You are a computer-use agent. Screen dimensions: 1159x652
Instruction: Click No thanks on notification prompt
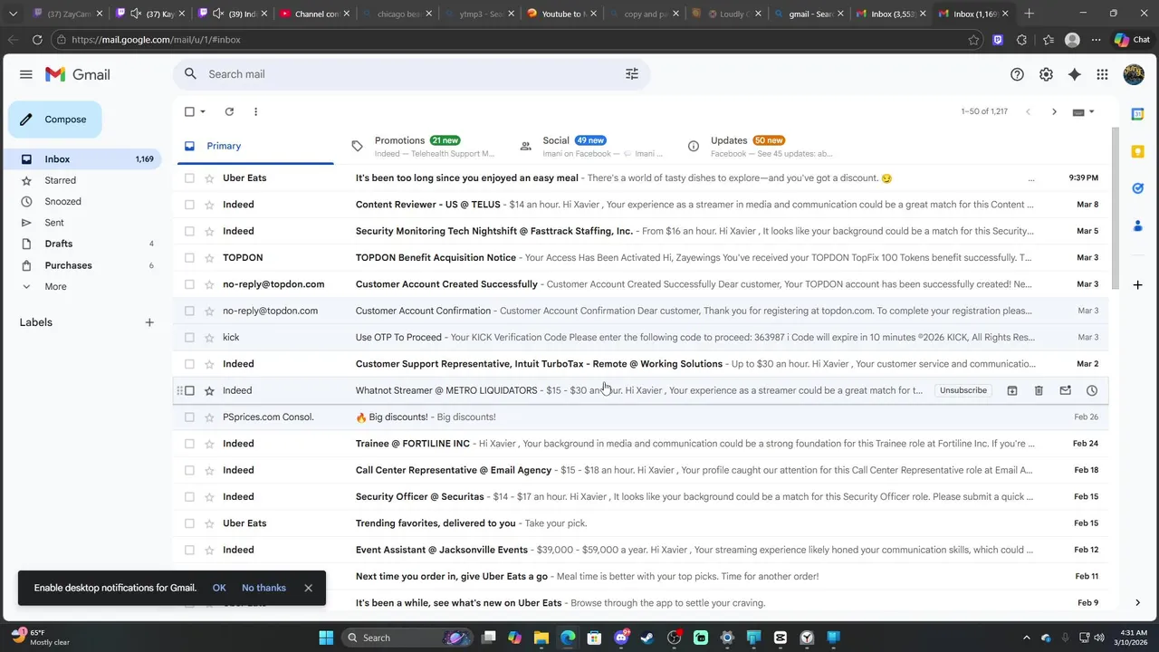point(263,588)
